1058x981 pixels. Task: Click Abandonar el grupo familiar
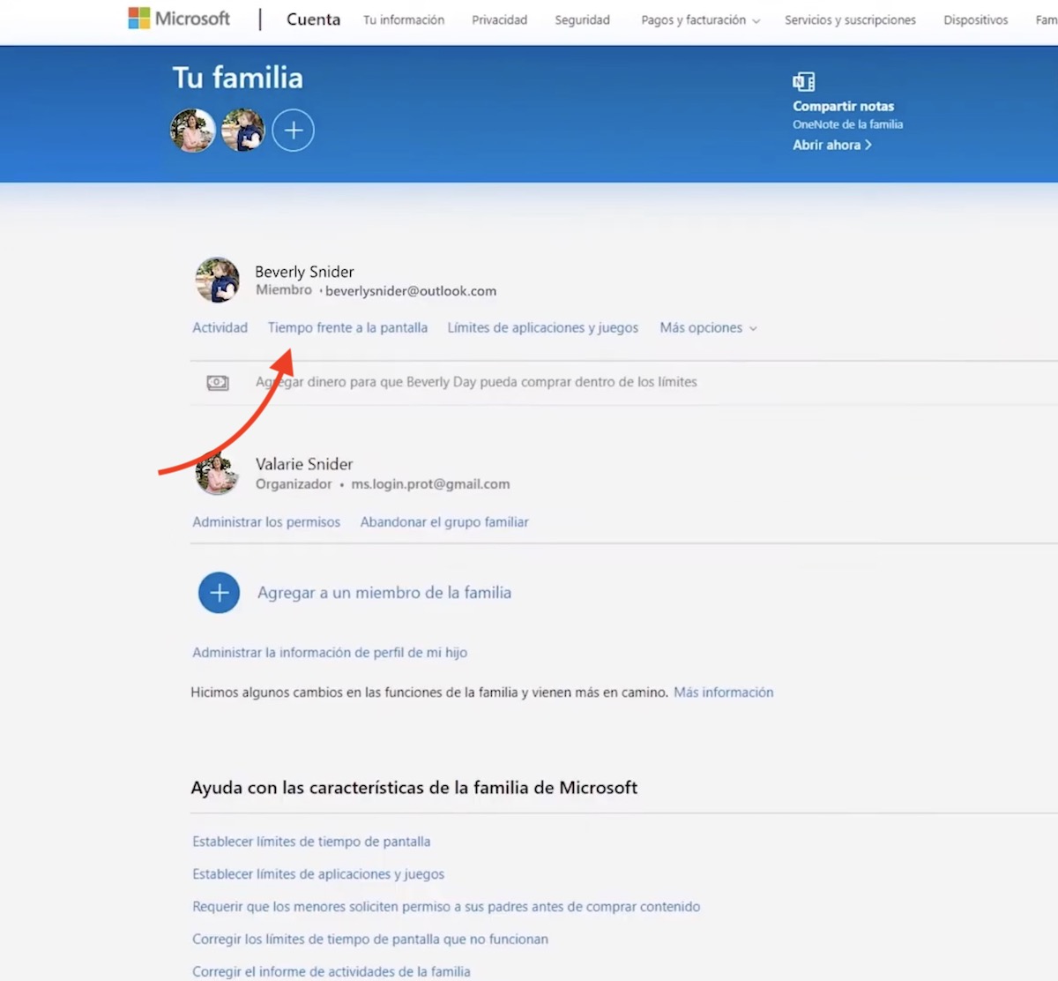pyautogui.click(x=444, y=522)
